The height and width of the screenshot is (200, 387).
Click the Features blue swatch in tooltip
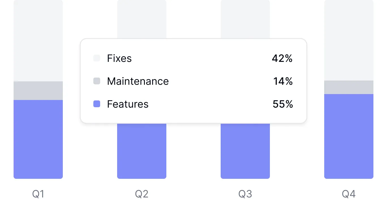pyautogui.click(x=97, y=104)
